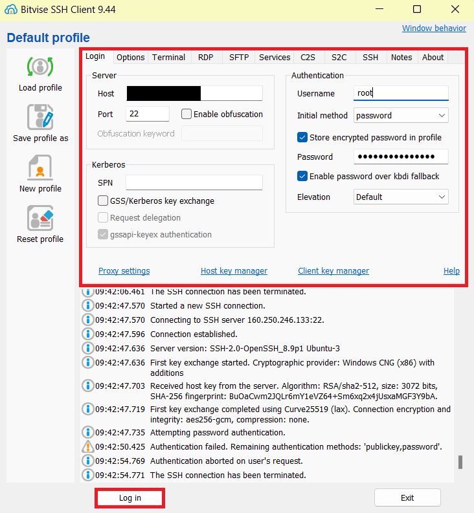
Task: Switch to the SFTP tab
Action: 239,58
